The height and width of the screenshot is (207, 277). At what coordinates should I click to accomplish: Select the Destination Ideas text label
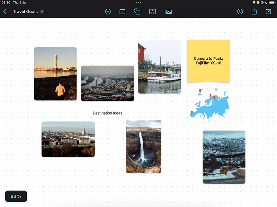tap(107, 113)
